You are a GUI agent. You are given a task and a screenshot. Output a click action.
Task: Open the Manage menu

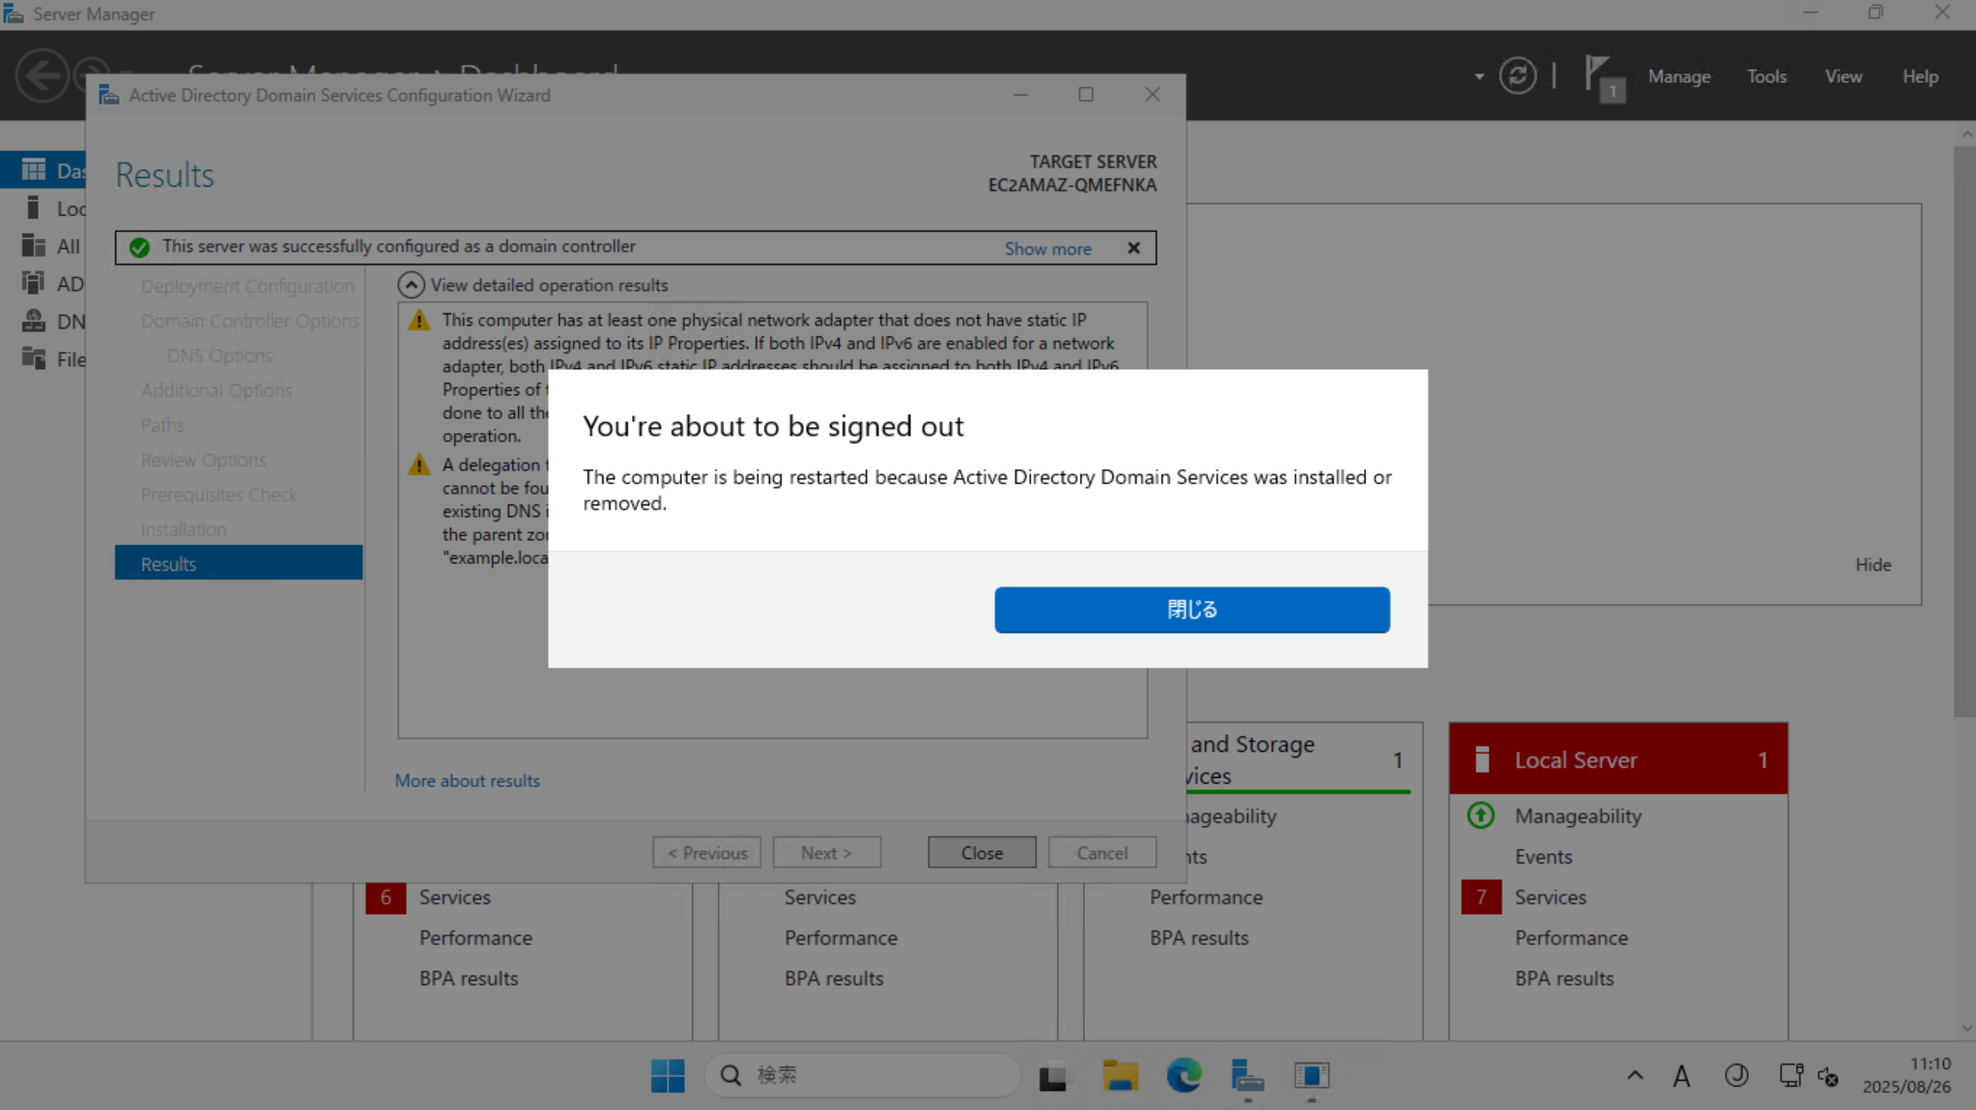(x=1678, y=76)
